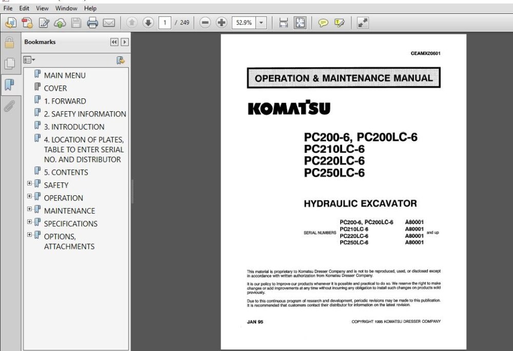513x351 pixels.
Task: Click the Combine files toolbar icon
Action: (27, 23)
